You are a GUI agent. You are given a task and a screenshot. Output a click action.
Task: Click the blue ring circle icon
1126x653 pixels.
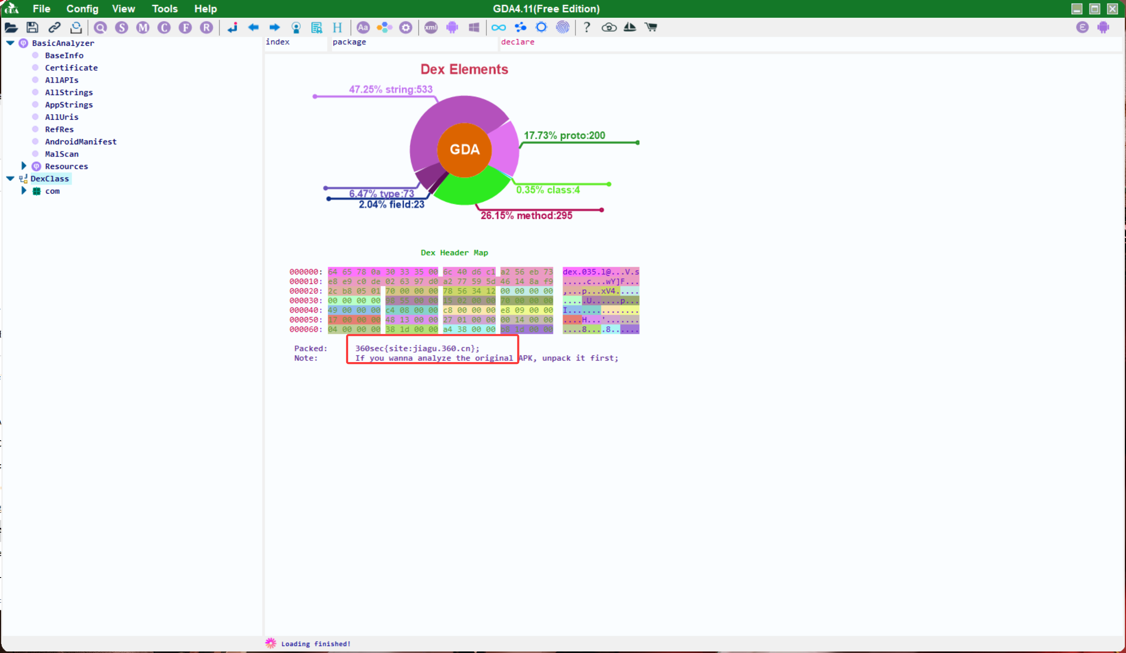[541, 28]
